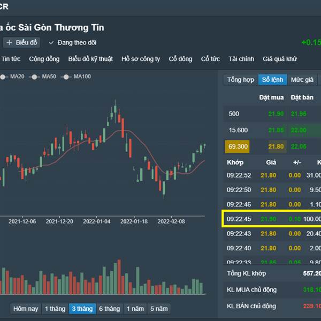This screenshot has height=321, width=321.
Task: Click the 2022-01-04 date axis label
Action: click(x=97, y=221)
